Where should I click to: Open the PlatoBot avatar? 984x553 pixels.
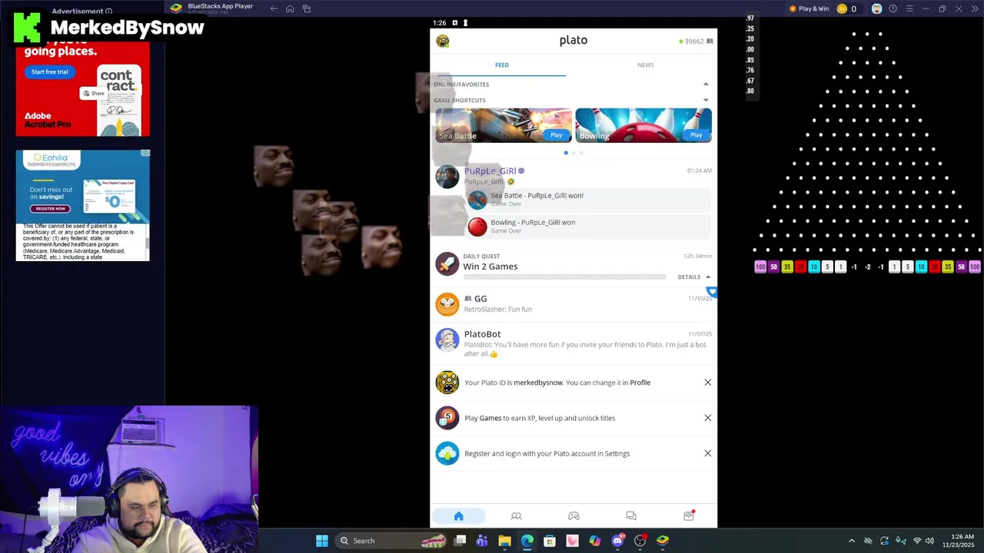447,339
